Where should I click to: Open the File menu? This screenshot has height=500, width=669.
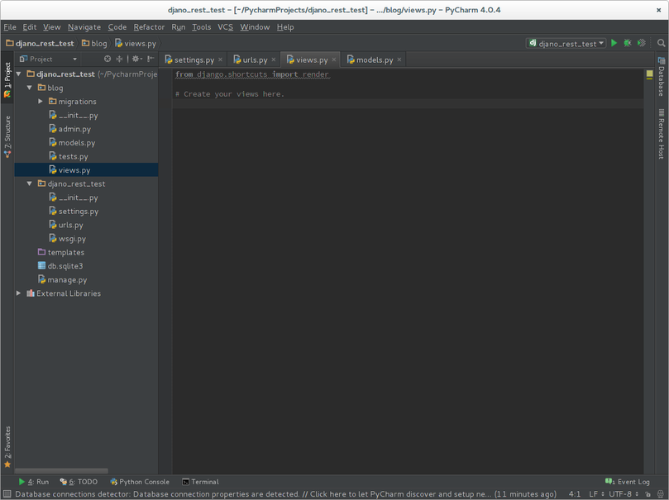coord(10,26)
